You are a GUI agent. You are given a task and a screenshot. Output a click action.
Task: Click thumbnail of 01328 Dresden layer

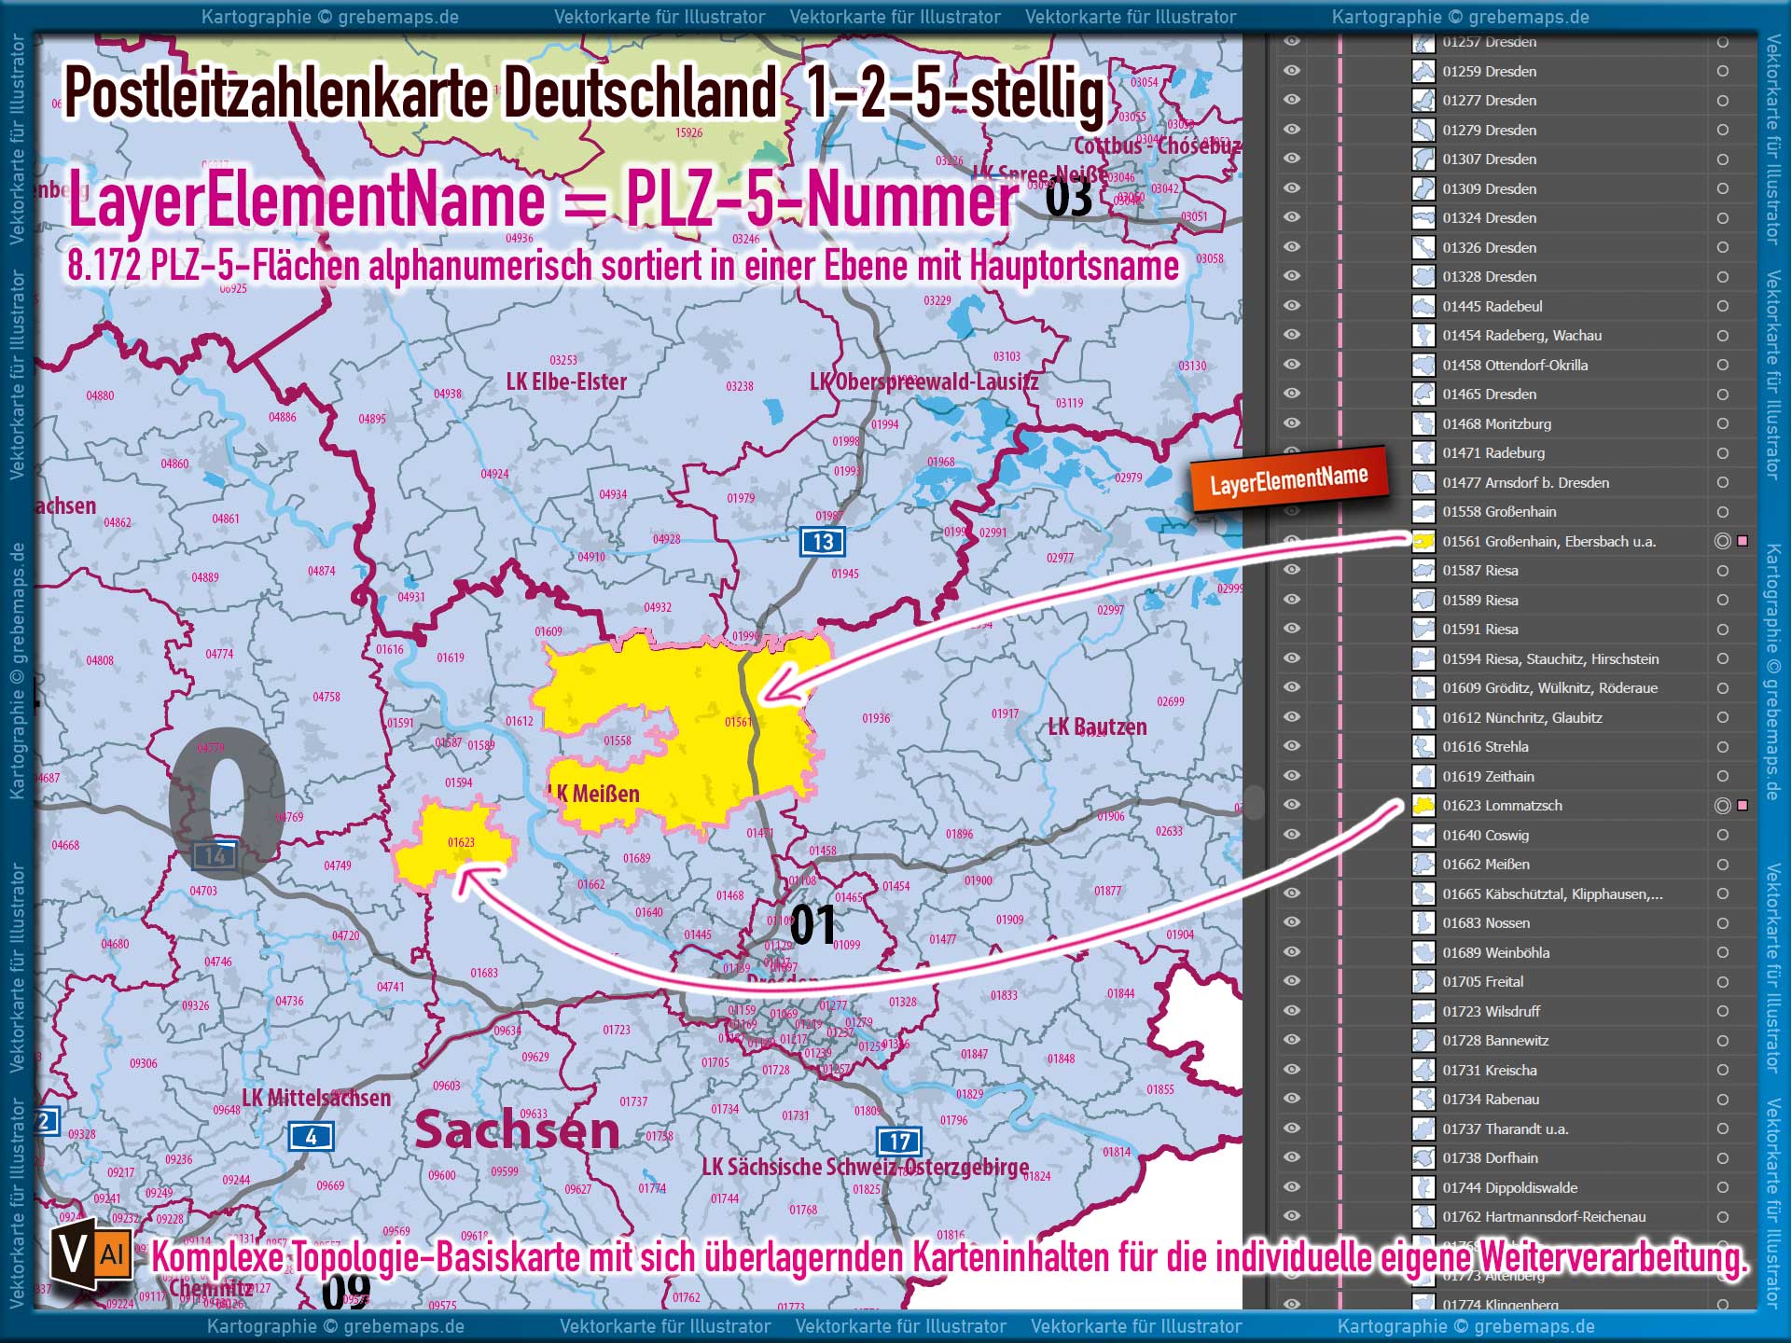(1423, 277)
